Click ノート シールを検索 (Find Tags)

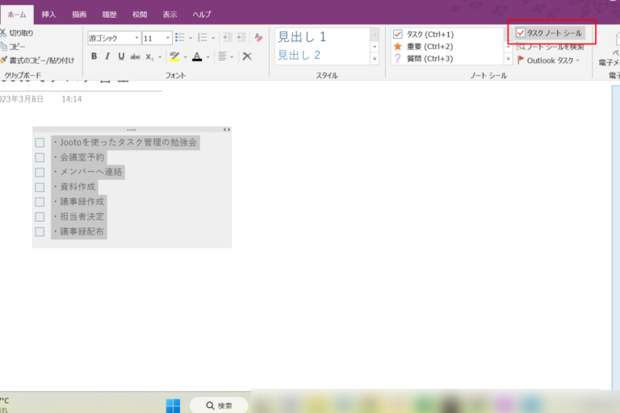[x=551, y=47]
